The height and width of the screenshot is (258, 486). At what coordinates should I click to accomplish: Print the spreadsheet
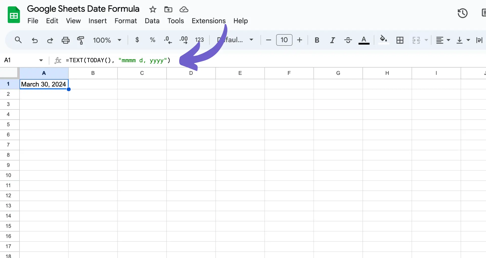click(66, 40)
